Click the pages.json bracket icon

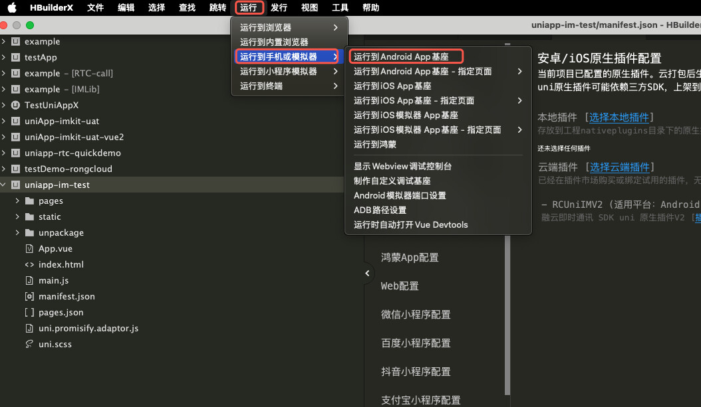click(x=29, y=313)
